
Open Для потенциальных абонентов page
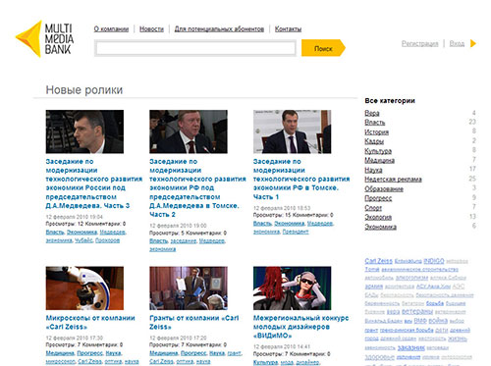point(219,29)
